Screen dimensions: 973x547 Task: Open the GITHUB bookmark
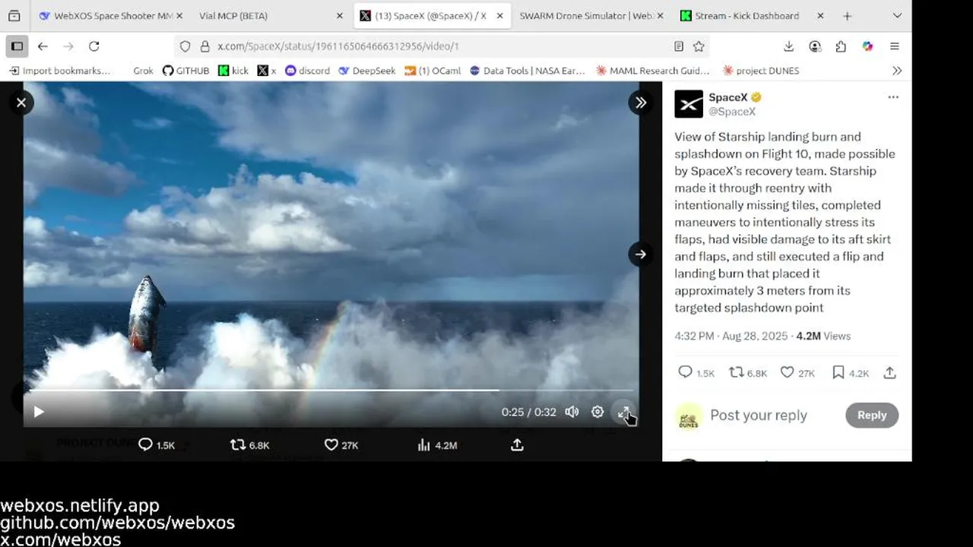pyautogui.click(x=186, y=71)
